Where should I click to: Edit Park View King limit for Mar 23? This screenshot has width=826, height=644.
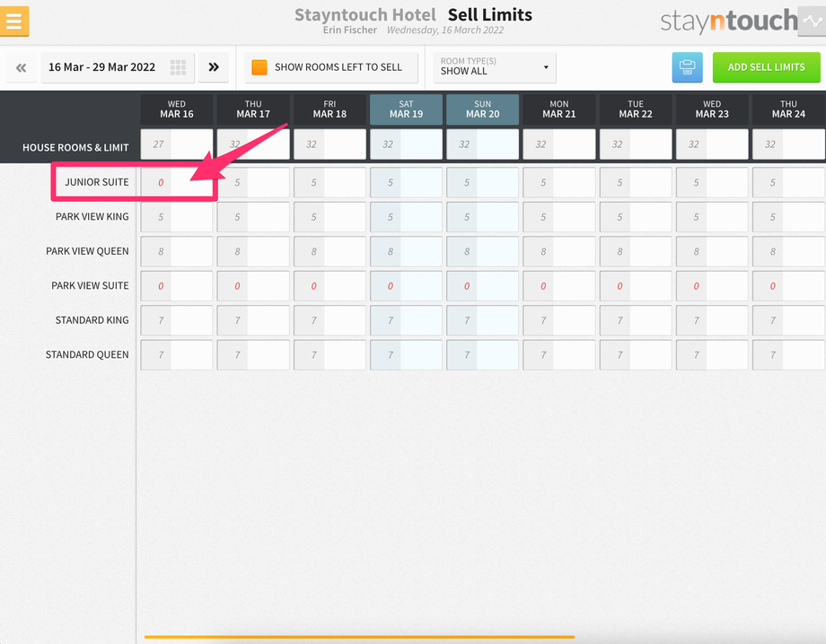tap(727, 217)
